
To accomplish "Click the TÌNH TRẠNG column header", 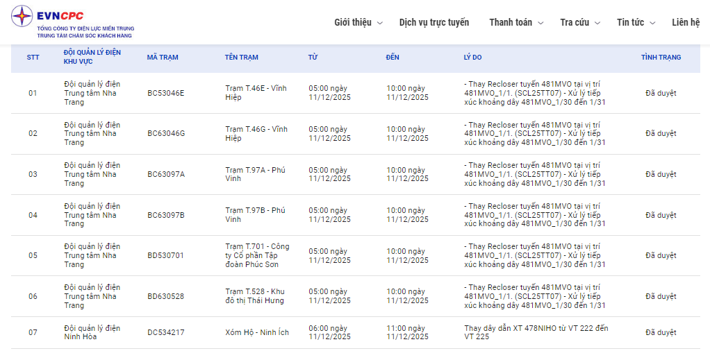I will (x=661, y=58).
